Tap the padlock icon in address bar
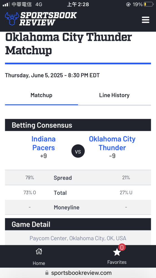The image size is (156, 278). point(47,272)
